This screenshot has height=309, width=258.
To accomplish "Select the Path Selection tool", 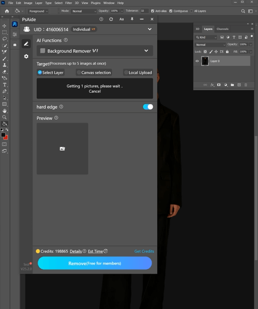I will [4, 98].
